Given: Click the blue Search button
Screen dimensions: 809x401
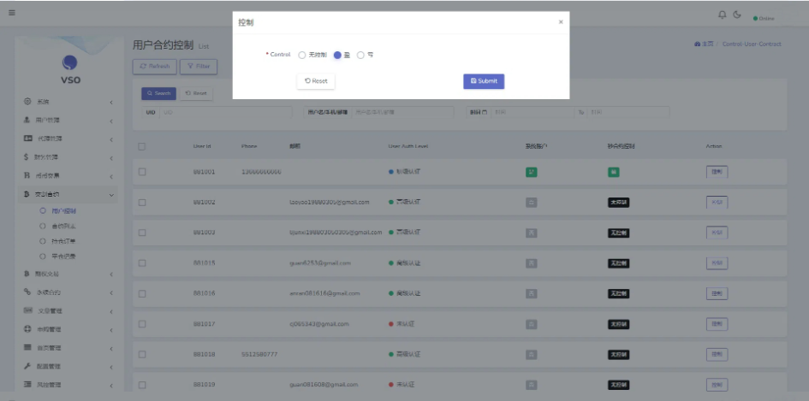Looking at the screenshot, I should 159,93.
